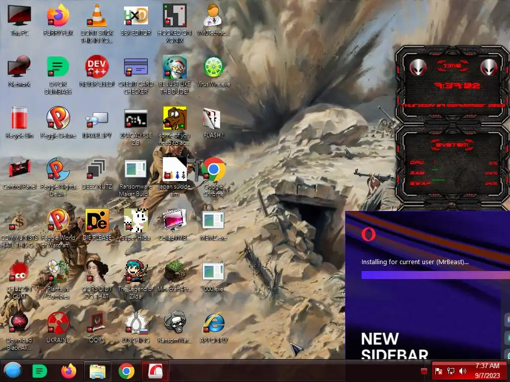Click the Opera logo in the installer
This screenshot has width=510, height=382.
[369, 234]
